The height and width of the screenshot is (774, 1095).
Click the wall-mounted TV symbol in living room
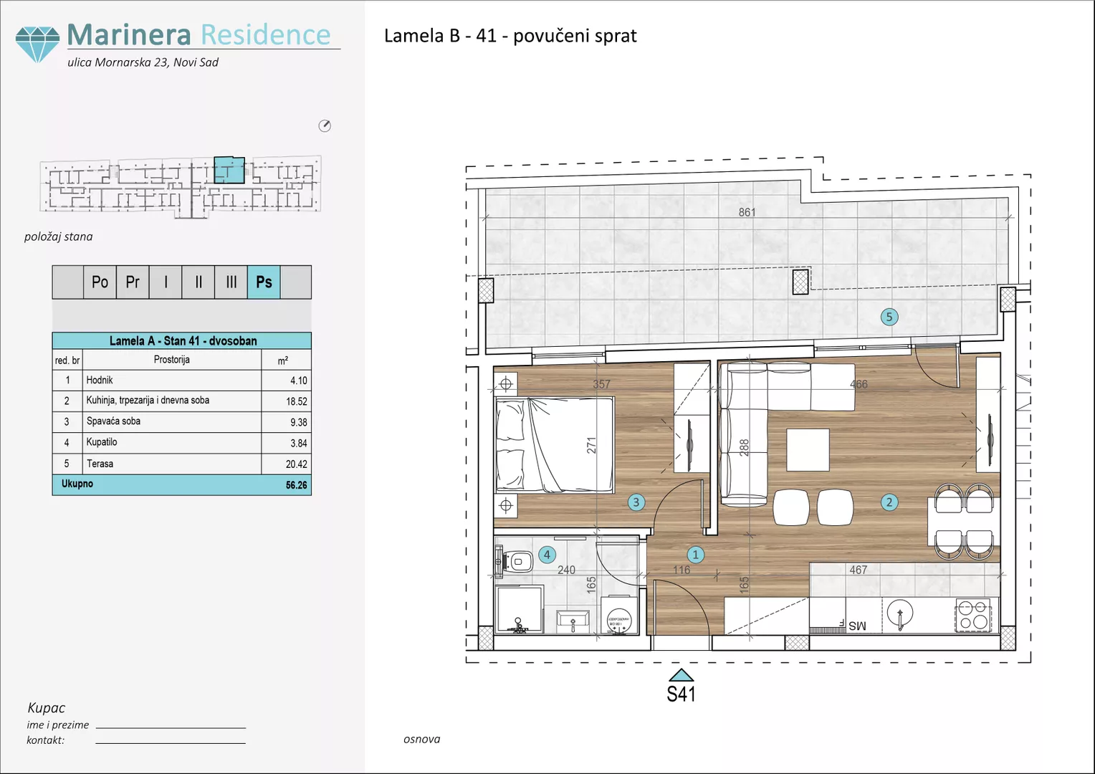[990, 441]
